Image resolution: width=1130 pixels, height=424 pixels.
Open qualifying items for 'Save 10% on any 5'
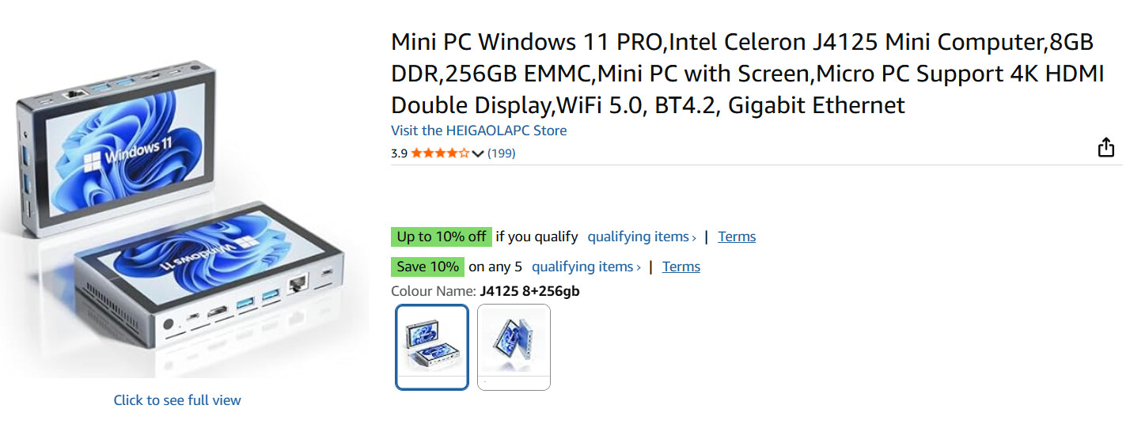pyautogui.click(x=586, y=267)
